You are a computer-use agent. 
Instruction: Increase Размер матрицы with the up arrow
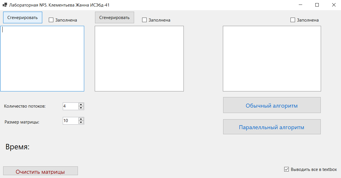click(81, 119)
